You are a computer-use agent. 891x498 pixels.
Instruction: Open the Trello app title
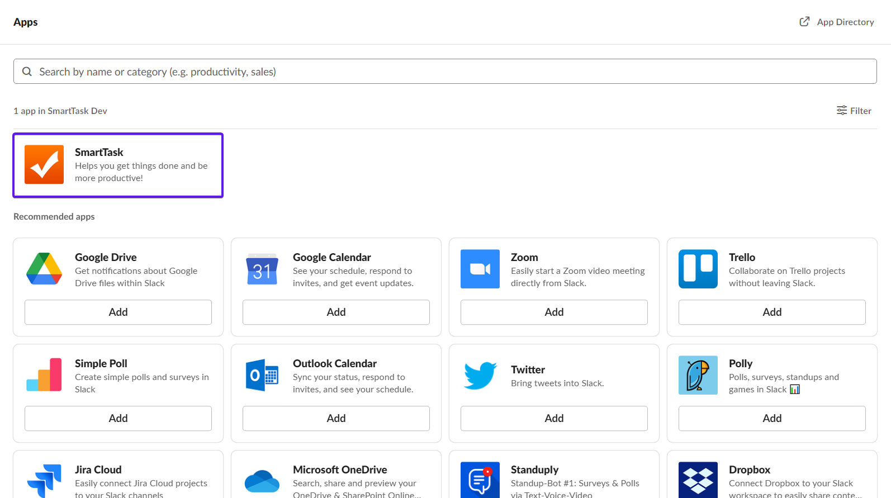pos(742,257)
